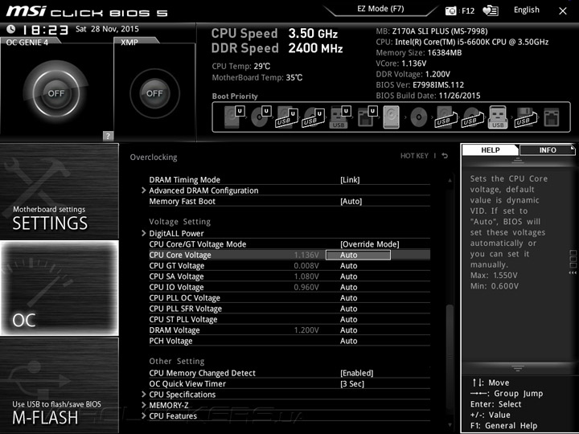Image resolution: width=579 pixels, height=434 pixels.
Task: Open the DRAM Timing Mode [Link] option
Action: [350, 180]
